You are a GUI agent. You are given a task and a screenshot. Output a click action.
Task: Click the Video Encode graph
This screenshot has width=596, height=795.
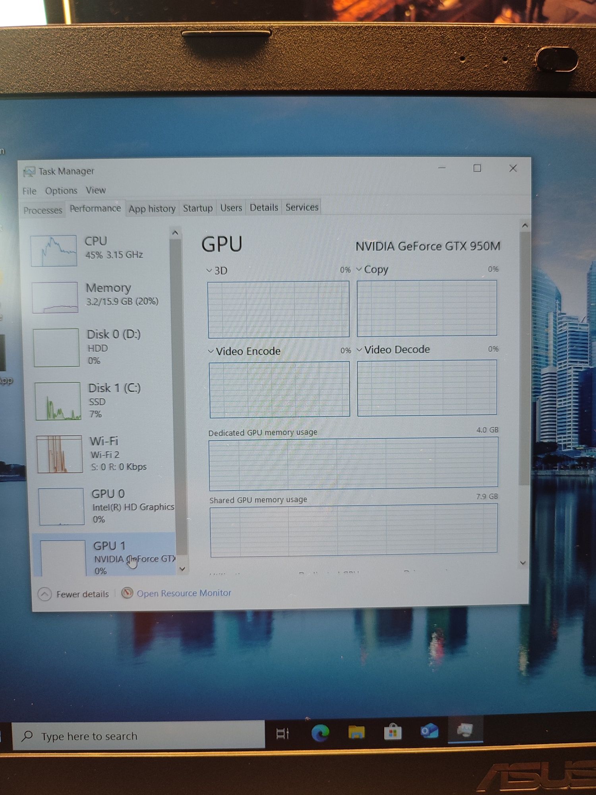pyautogui.click(x=280, y=390)
